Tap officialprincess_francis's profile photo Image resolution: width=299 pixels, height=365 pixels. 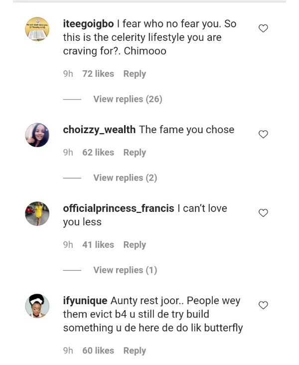tap(37, 213)
